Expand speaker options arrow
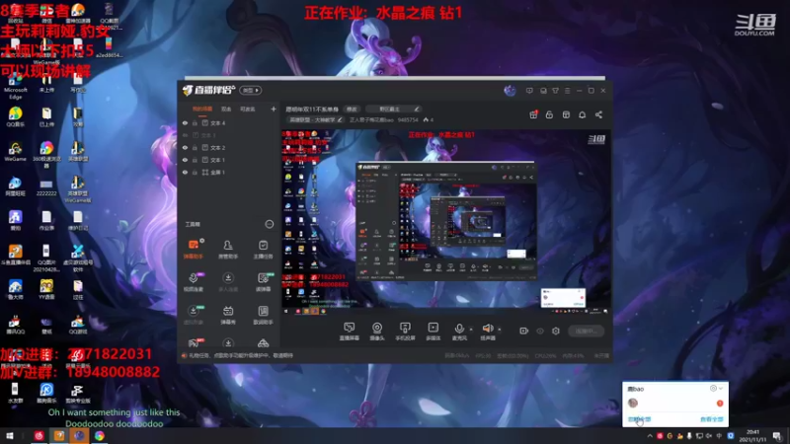This screenshot has height=444, width=790. click(500, 330)
